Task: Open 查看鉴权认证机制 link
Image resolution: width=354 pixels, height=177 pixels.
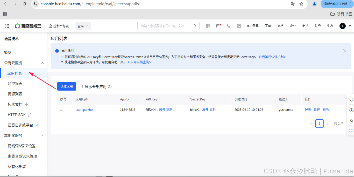Action: 272,57
